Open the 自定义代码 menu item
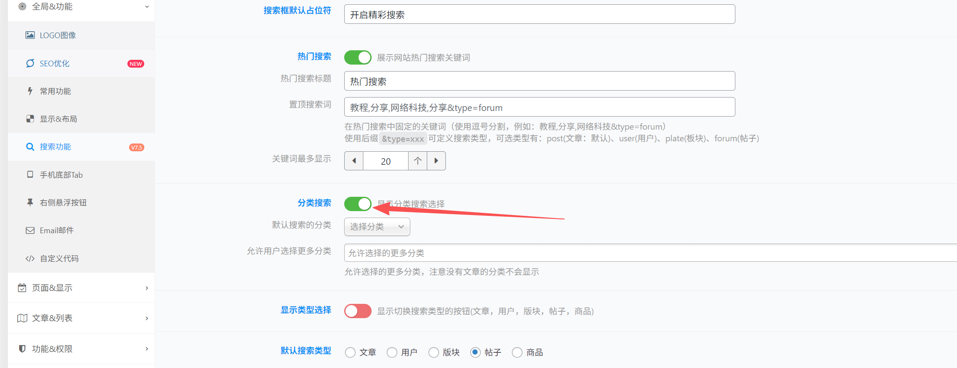This screenshot has width=957, height=368. [x=59, y=259]
